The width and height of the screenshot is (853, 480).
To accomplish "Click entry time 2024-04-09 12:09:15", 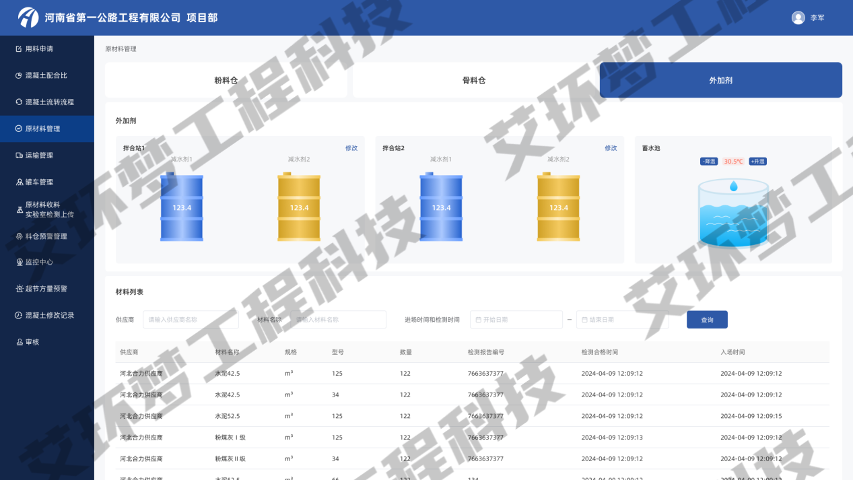I will [x=751, y=416].
